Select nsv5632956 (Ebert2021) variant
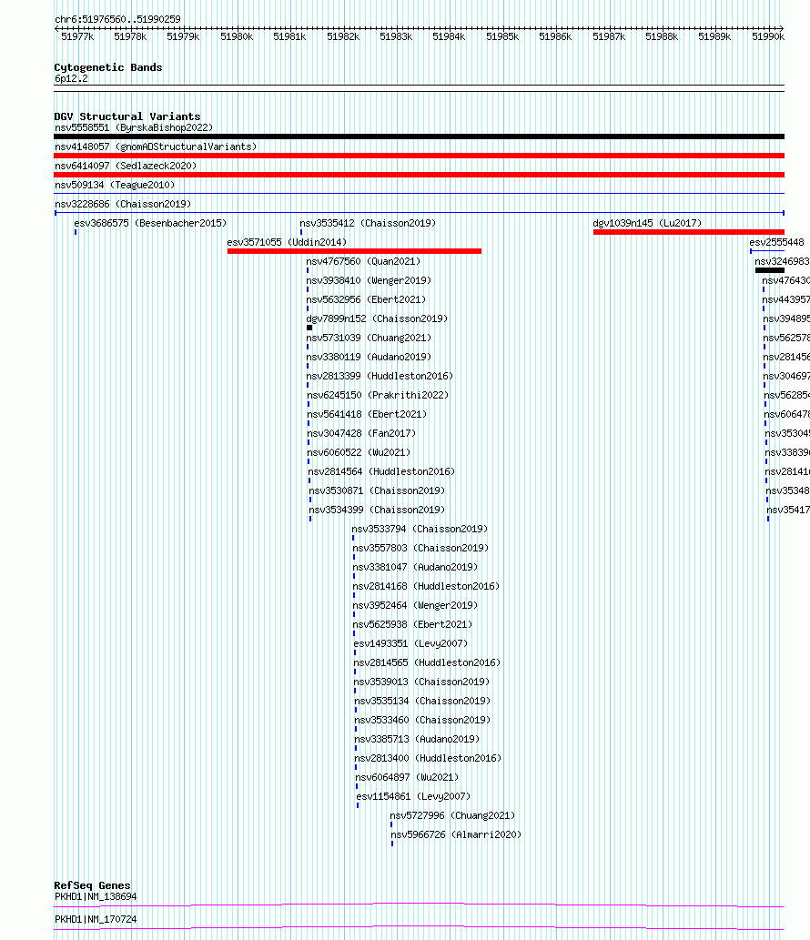This screenshot has width=810, height=940. click(x=367, y=300)
